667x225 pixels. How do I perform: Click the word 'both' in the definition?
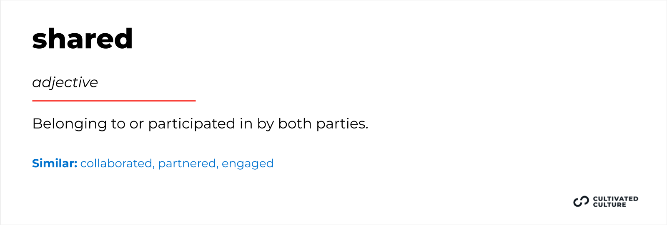[x=295, y=124]
